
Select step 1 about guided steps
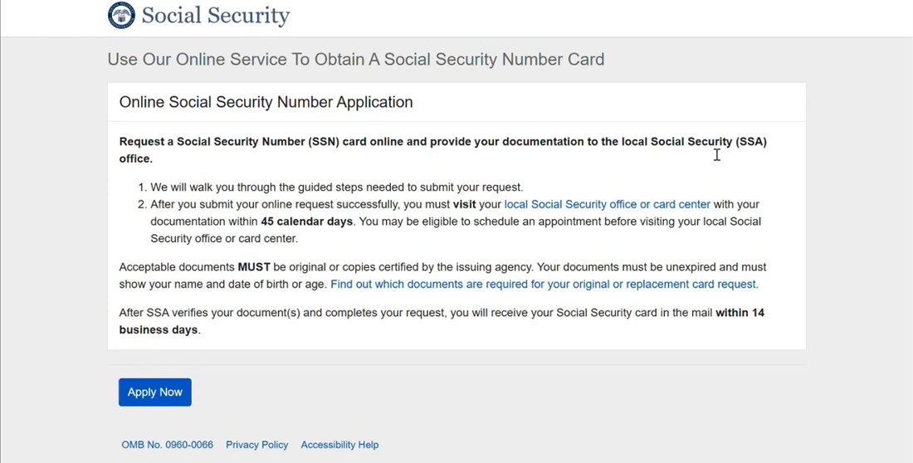coord(336,187)
